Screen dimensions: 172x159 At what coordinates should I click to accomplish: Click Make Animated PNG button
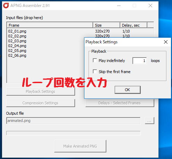80,146
